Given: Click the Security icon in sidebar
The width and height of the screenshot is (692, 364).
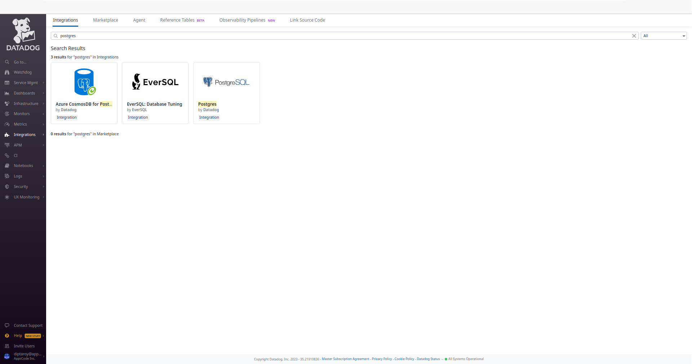Looking at the screenshot, I should [x=7, y=187].
